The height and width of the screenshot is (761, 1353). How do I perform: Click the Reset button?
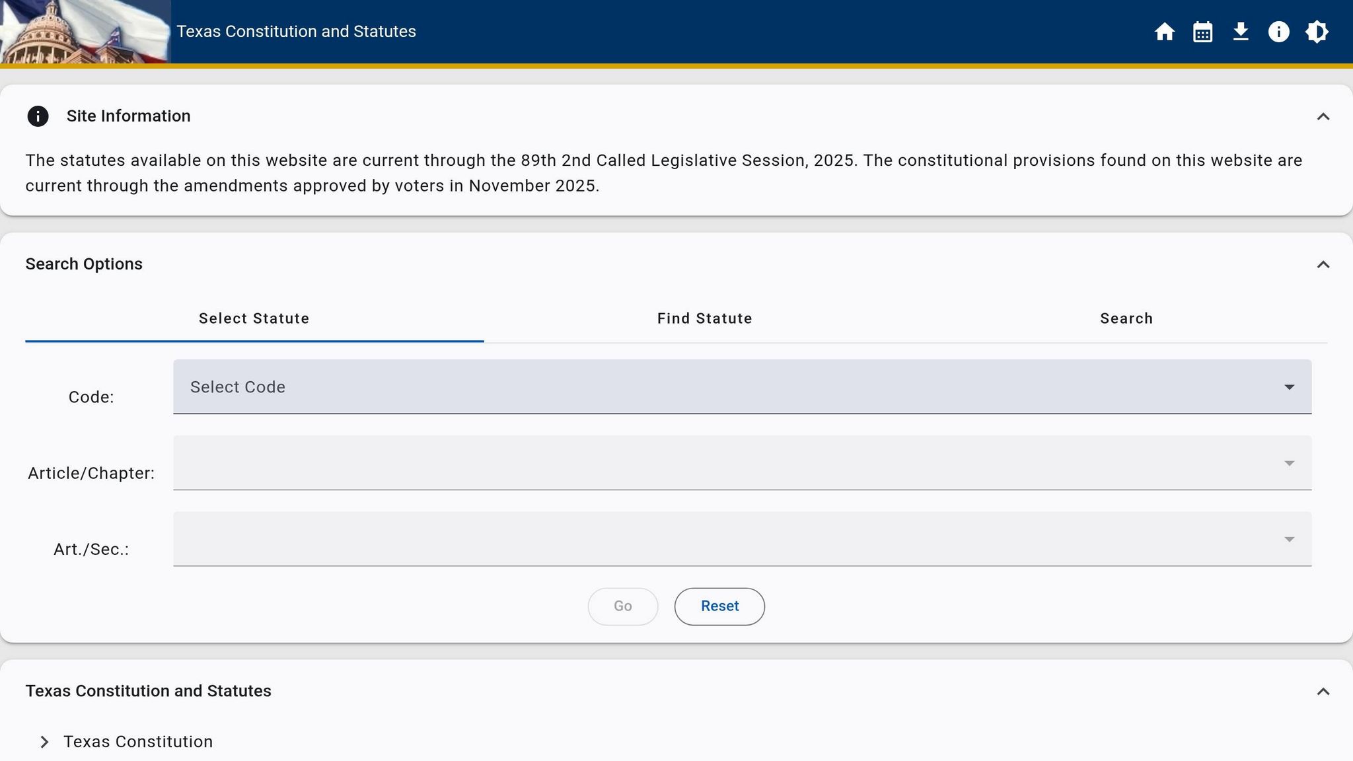click(719, 606)
